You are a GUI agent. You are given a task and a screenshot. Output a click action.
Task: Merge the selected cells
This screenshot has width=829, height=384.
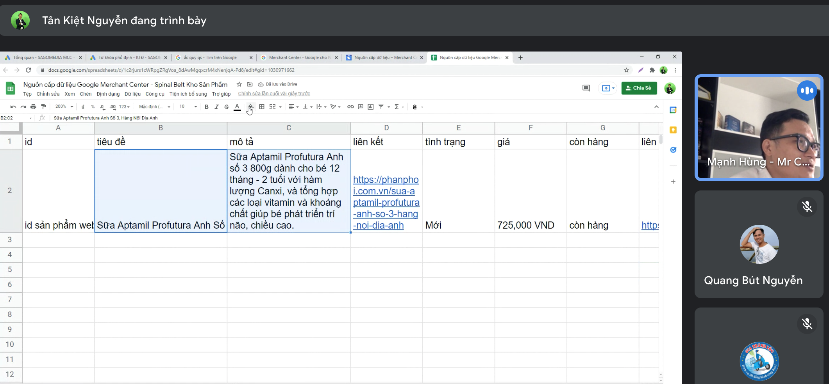[x=273, y=107]
